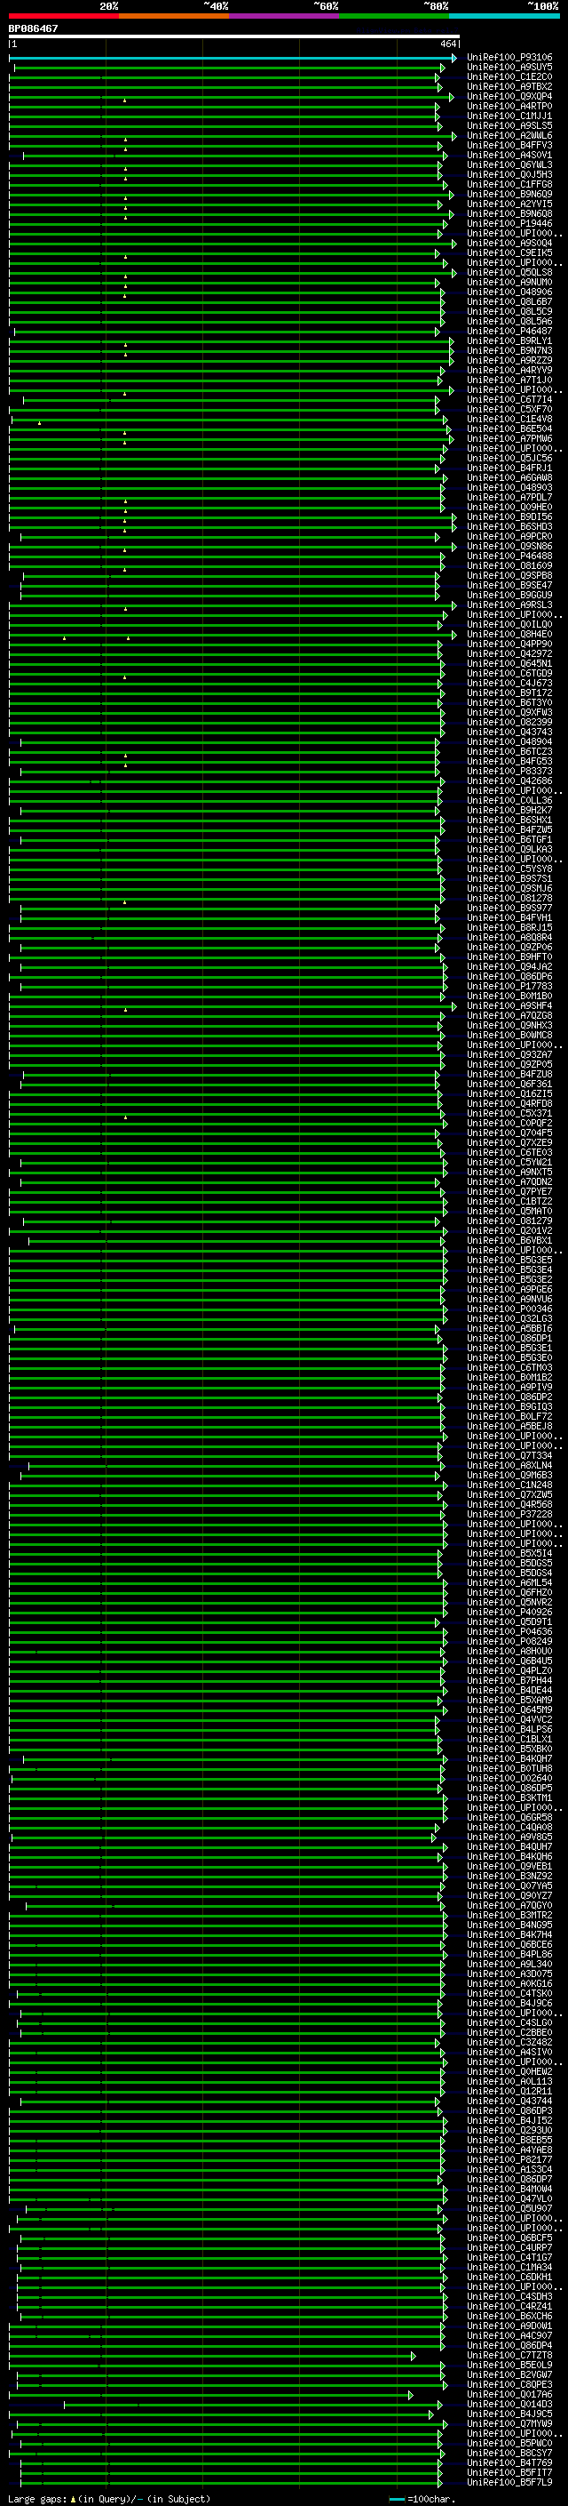Open hit UniRef100_A4RTP0
The image size is (568, 2506).
pyautogui.click(x=509, y=107)
